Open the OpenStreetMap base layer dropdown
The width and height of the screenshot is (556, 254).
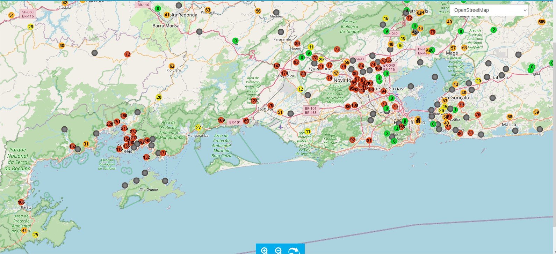pos(489,10)
